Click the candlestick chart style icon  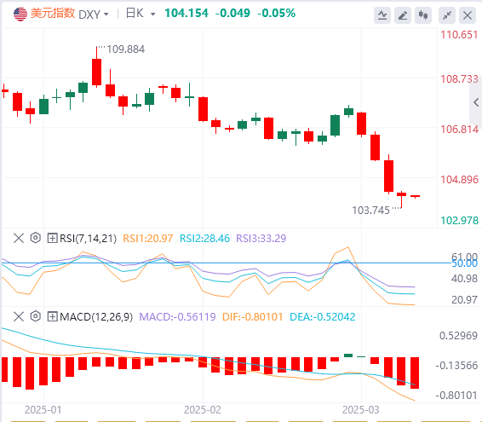(x=423, y=15)
